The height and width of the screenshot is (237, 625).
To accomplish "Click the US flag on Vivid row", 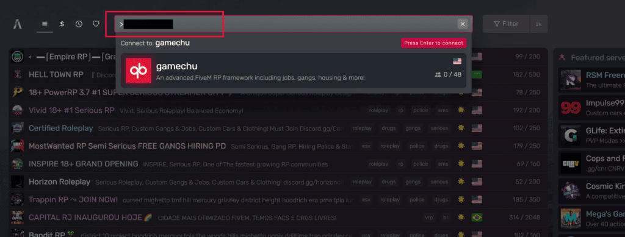I will (477, 110).
